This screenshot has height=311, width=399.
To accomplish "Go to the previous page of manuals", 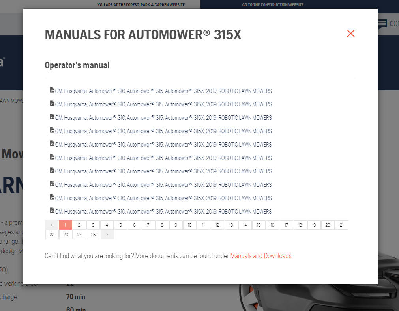I will (52, 225).
